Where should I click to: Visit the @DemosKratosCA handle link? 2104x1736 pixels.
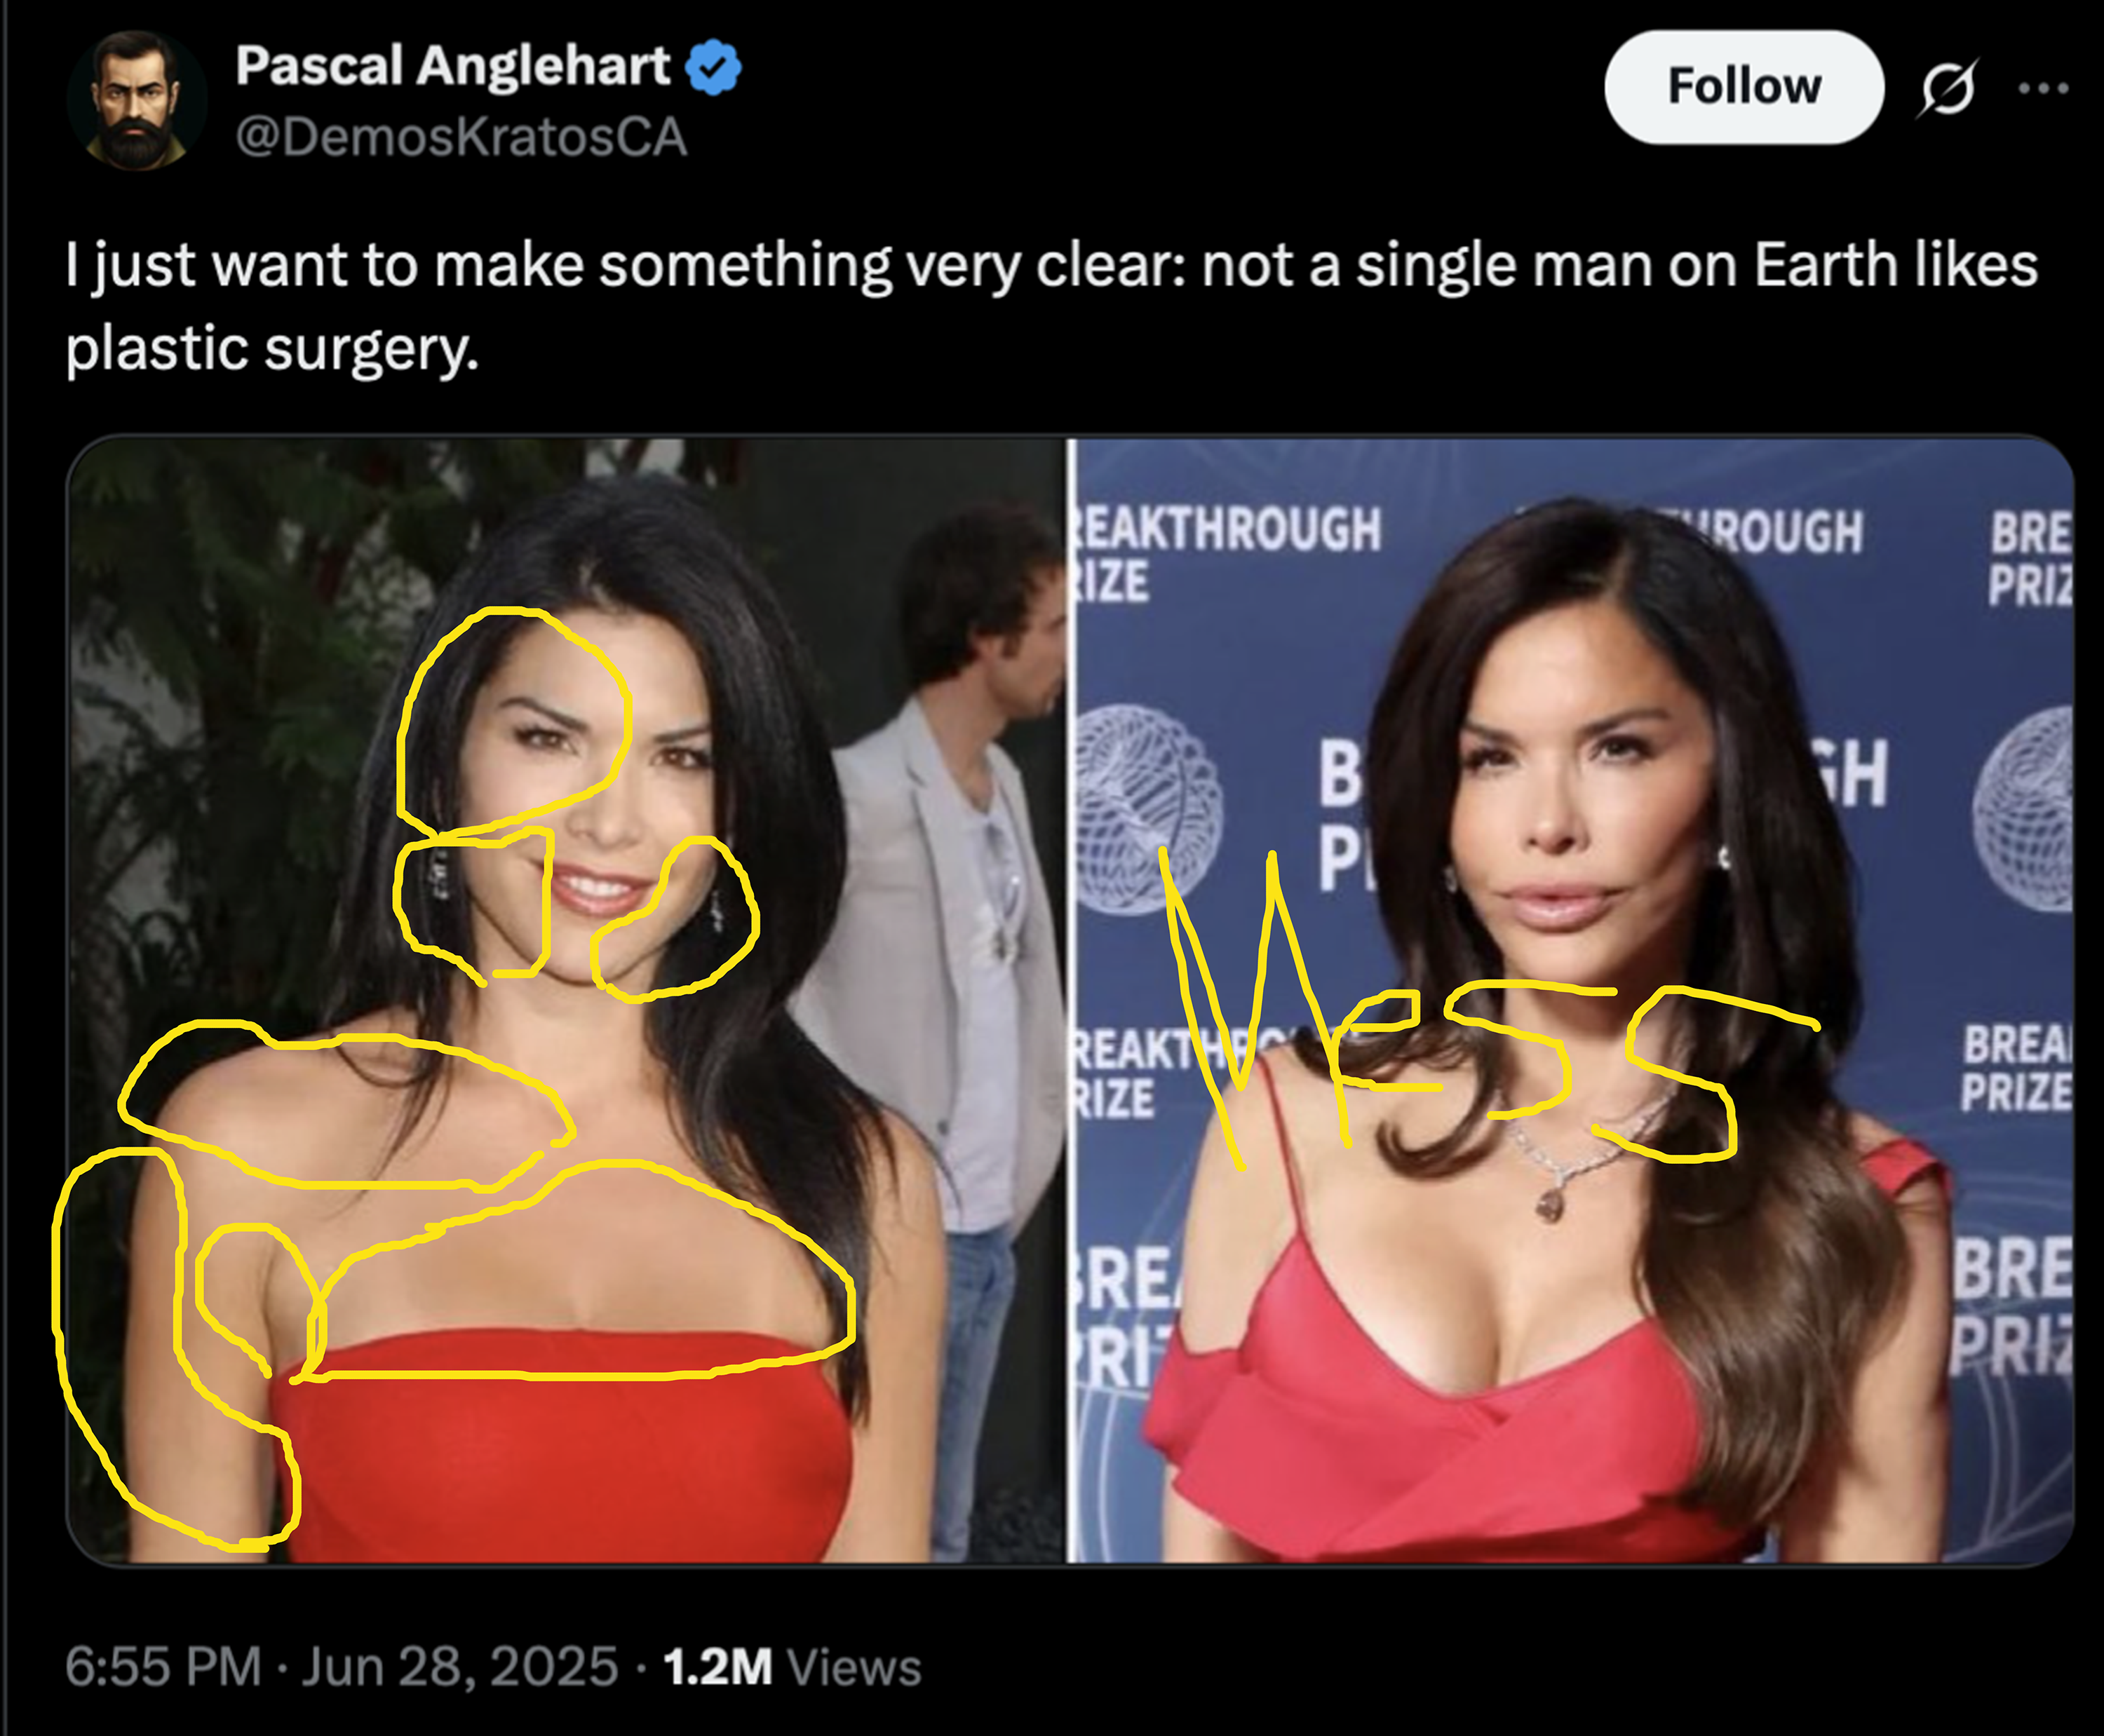pyautogui.click(x=461, y=137)
